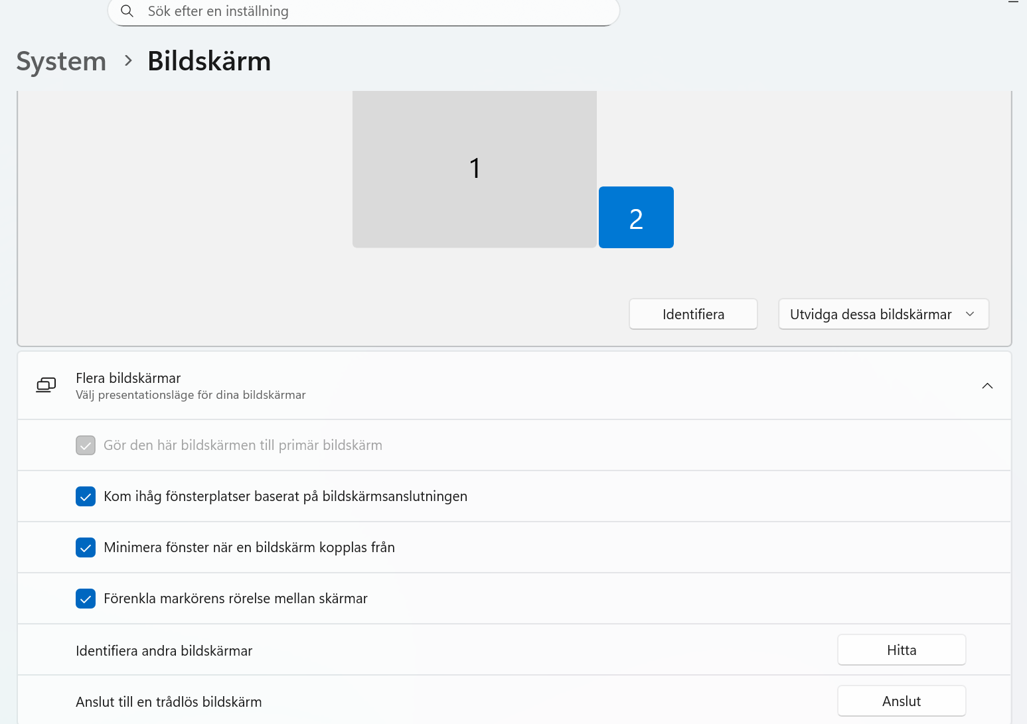Click the breadcrumb chevron separator
Viewport: 1027px width, 724px height.
(x=128, y=61)
